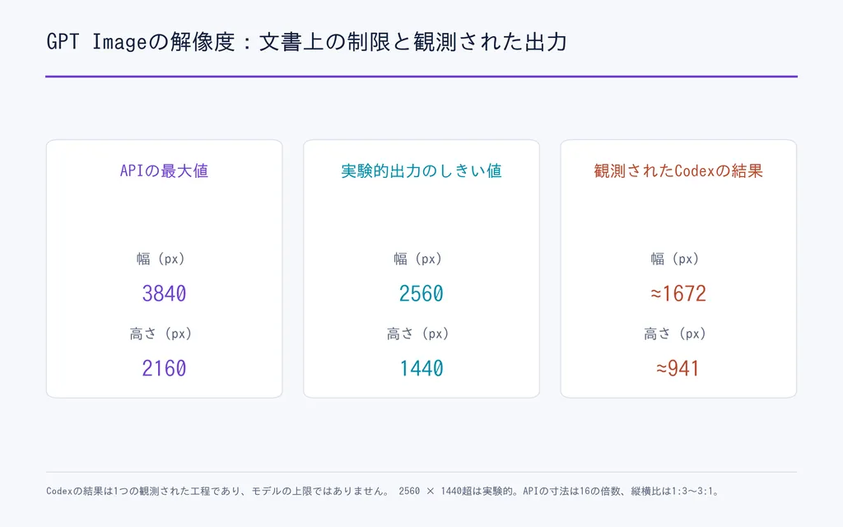The image size is (843, 527).
Task: Click the value 2560 in the middle card
Action: coord(421,294)
